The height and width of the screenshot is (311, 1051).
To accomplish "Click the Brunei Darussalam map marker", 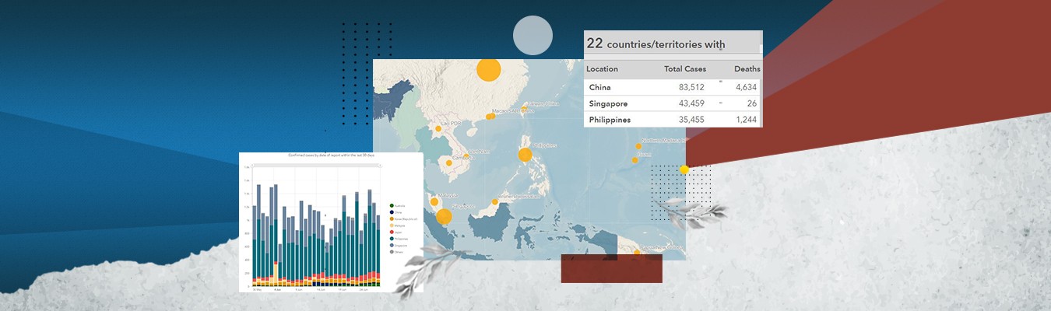I will [494, 201].
